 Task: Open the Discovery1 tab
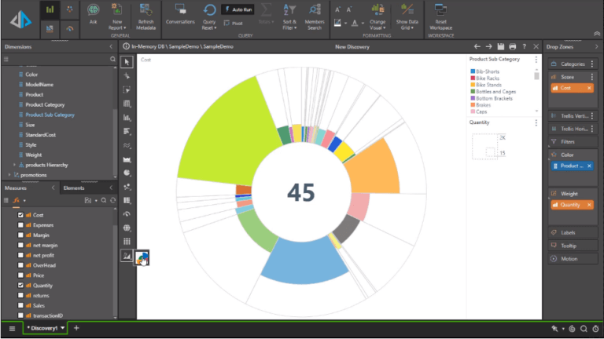coord(45,328)
